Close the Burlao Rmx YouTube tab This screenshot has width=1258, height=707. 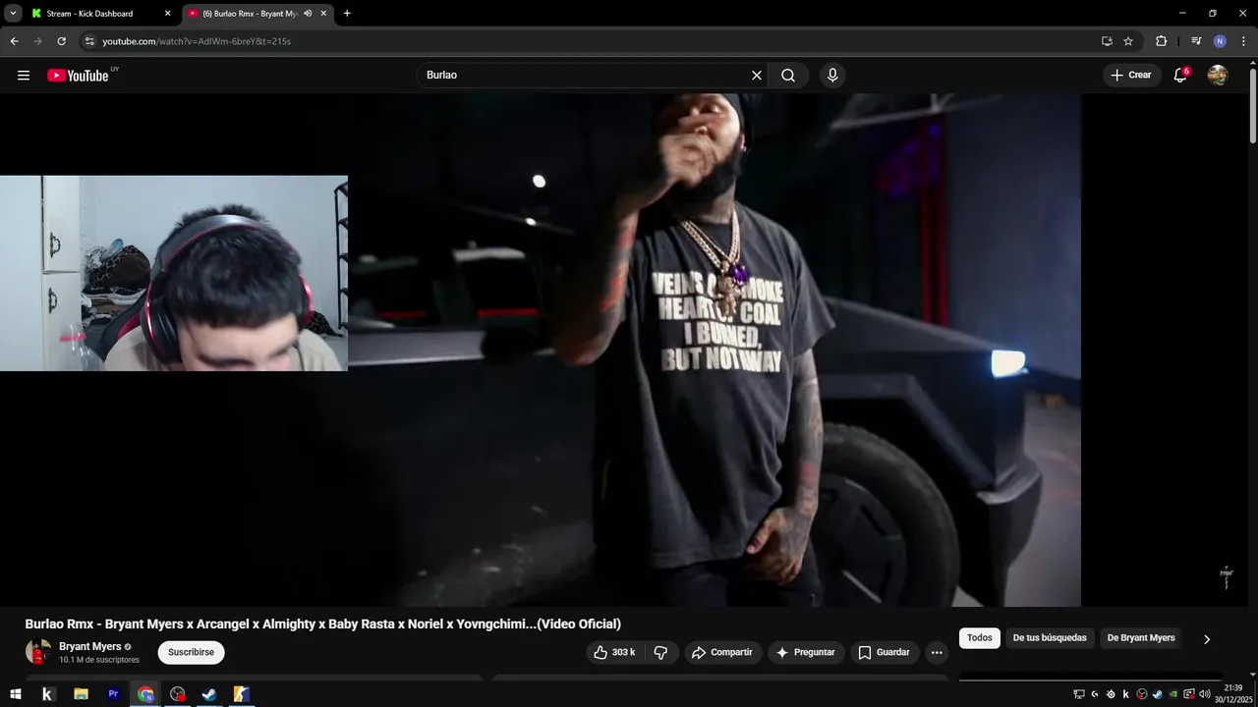tap(323, 14)
